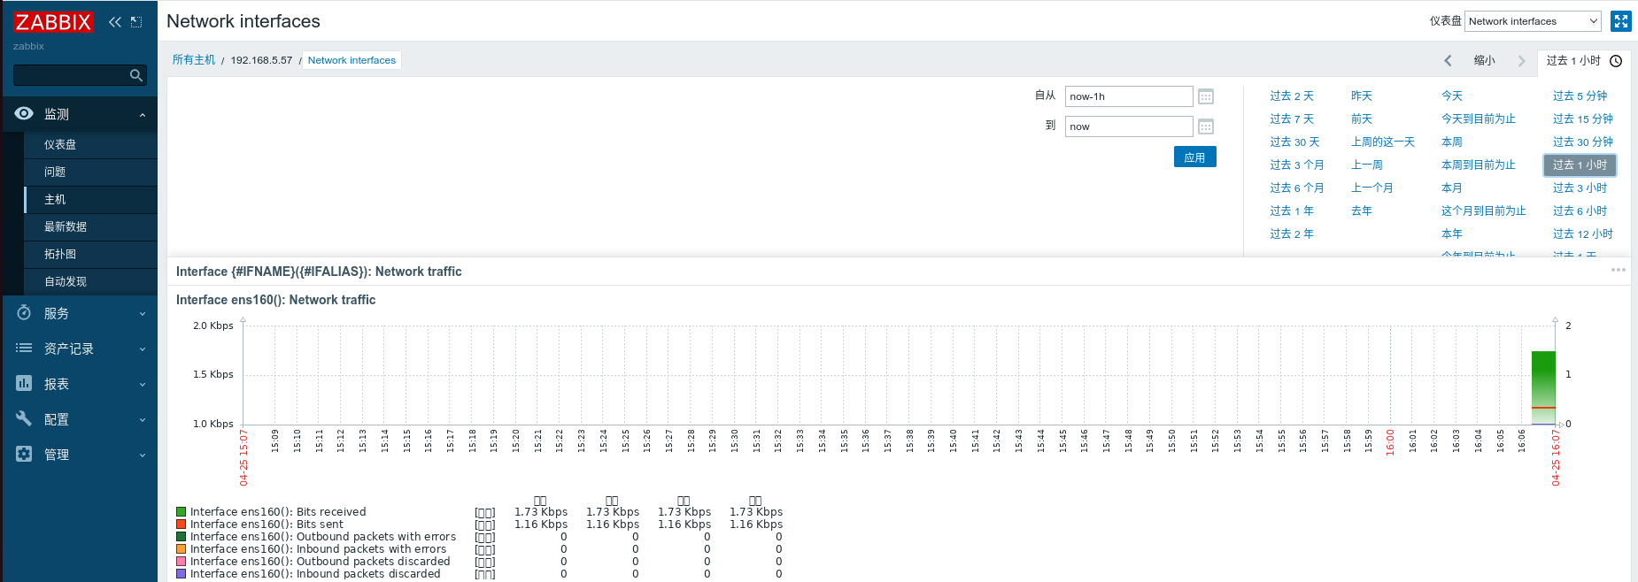The width and height of the screenshot is (1638, 582).
Task: Click the 应用 apply button
Action: (x=1194, y=157)
